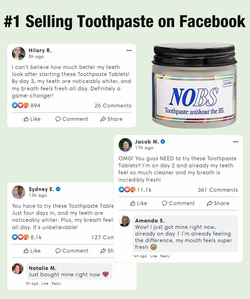The image size is (250, 299).
Task: Comment on Sydney E.'s post
Action: [x=72, y=251]
